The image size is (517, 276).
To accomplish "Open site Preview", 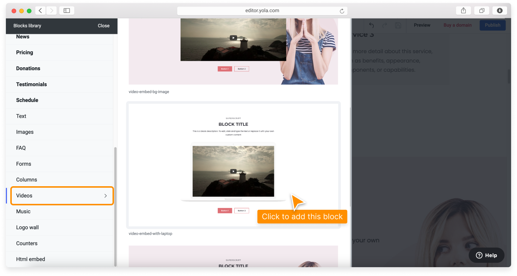I will click(422, 25).
